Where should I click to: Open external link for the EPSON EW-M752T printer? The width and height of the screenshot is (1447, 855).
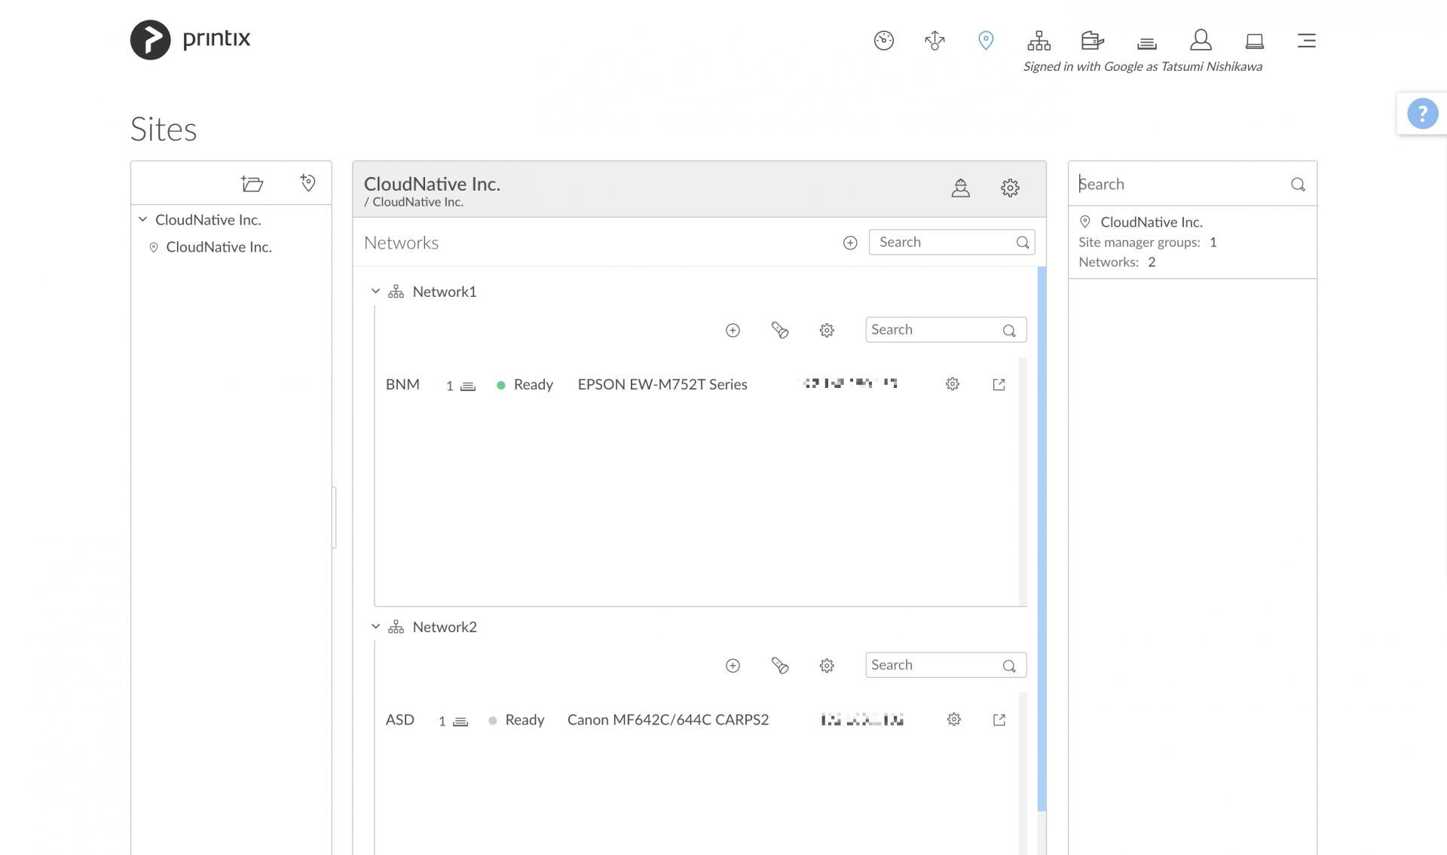pos(999,384)
